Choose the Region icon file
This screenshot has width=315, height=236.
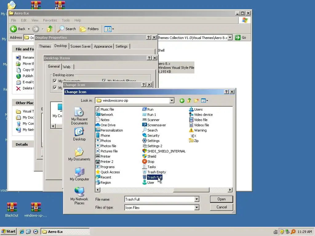click(x=103, y=183)
